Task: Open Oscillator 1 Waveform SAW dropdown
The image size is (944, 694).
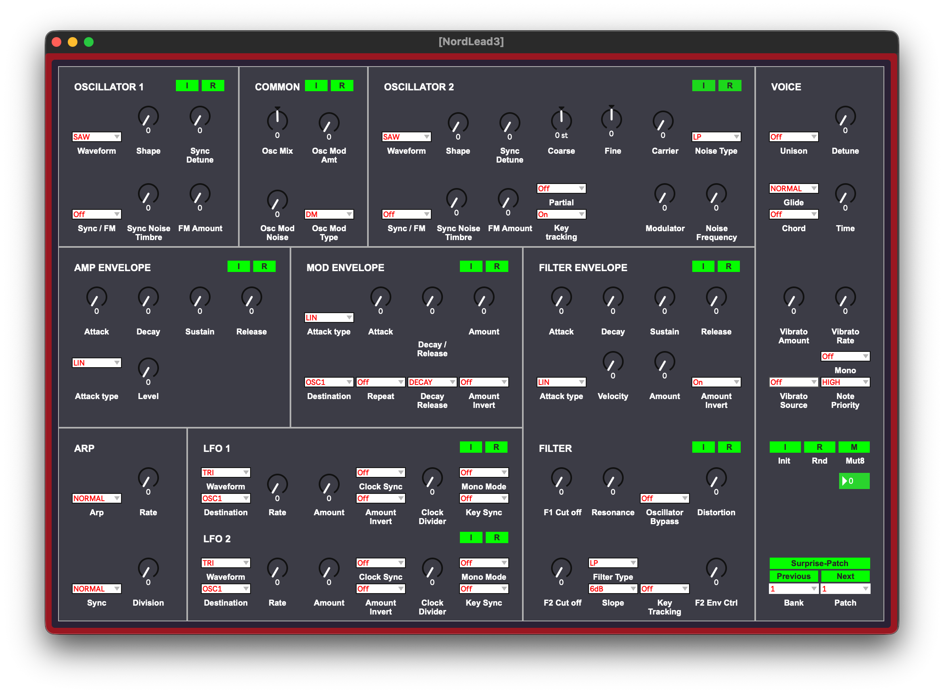Action: click(96, 137)
